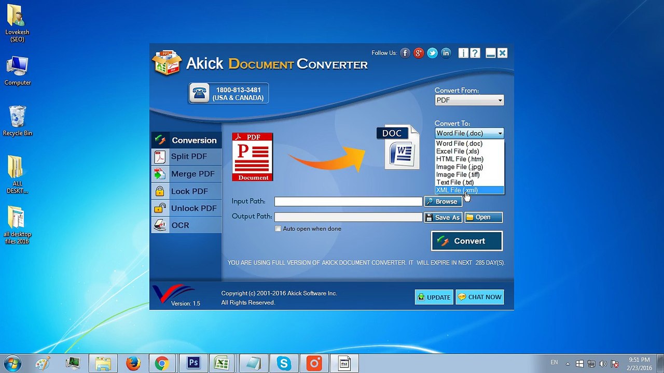The height and width of the screenshot is (373, 664).
Task: Open the Conversion tab
Action: coord(186,140)
